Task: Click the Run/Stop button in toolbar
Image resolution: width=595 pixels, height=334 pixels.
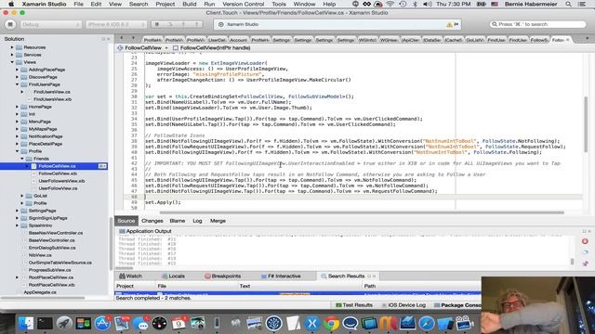Action: click(x=10, y=24)
